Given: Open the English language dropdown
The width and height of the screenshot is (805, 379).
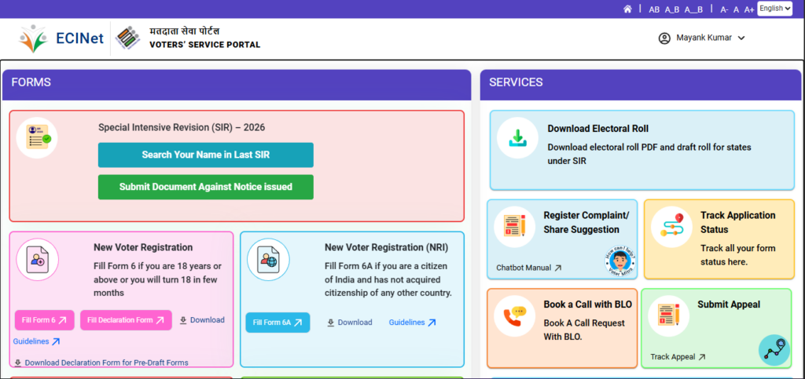Looking at the screenshot, I should pos(774,8).
